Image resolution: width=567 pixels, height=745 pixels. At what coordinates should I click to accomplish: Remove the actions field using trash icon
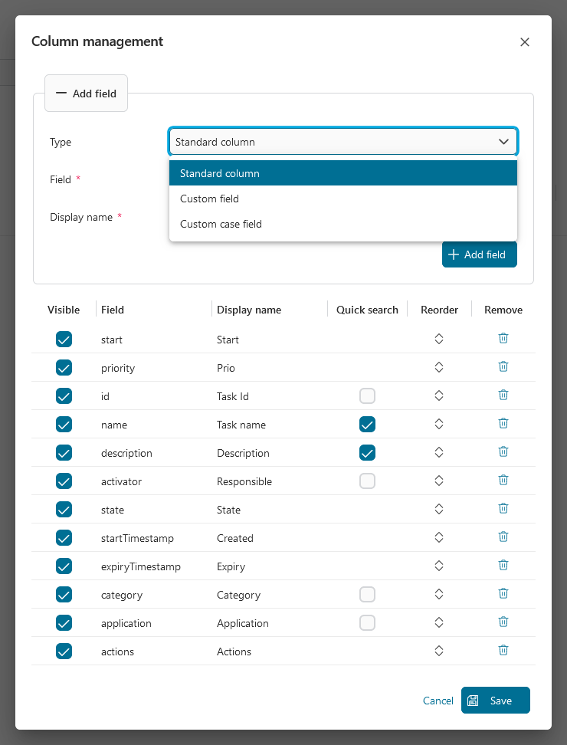[x=503, y=651]
